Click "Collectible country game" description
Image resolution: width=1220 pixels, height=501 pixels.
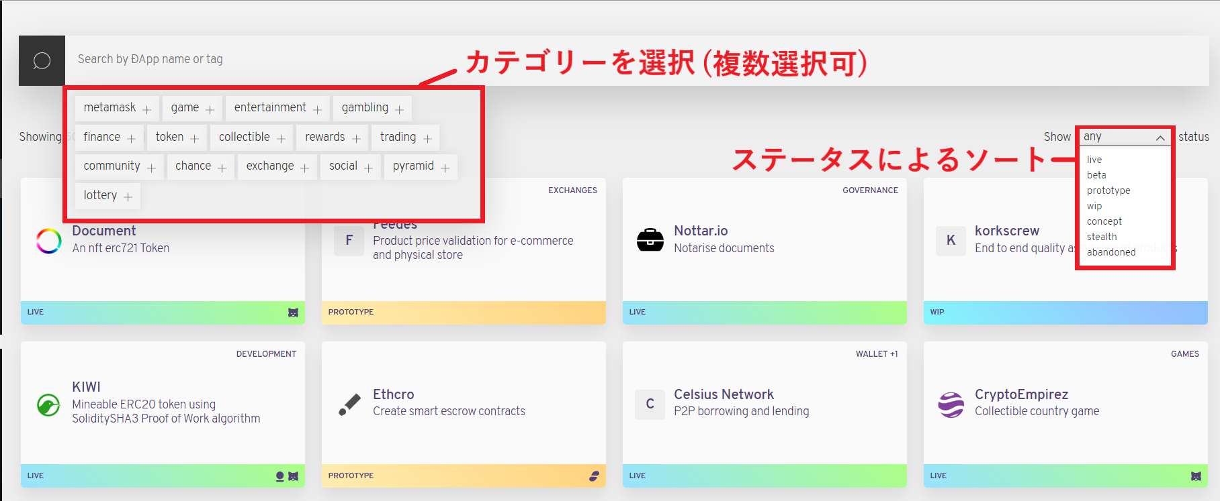1037,411
